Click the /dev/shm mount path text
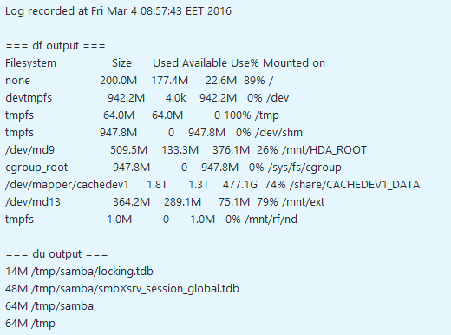The image size is (451, 335). [278, 133]
